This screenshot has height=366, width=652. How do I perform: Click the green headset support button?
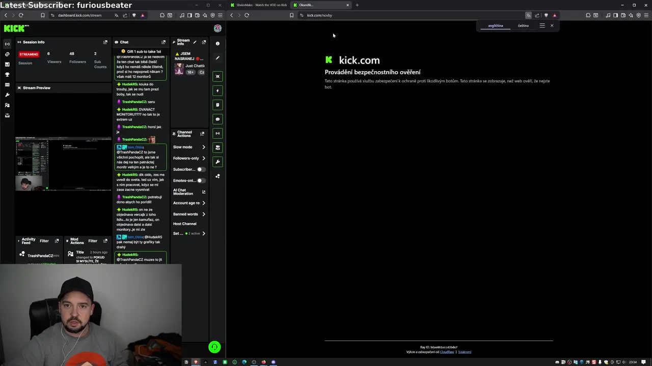(x=214, y=347)
